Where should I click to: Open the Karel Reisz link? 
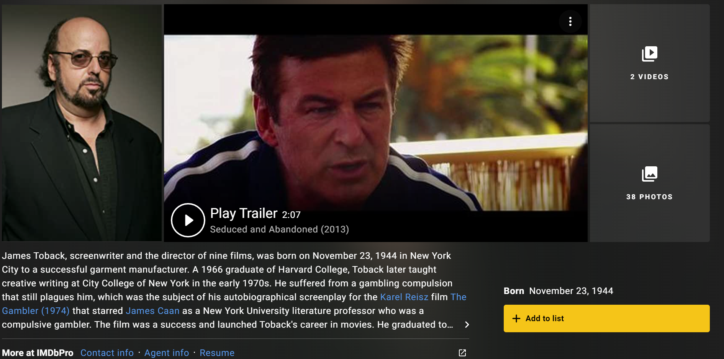point(404,297)
